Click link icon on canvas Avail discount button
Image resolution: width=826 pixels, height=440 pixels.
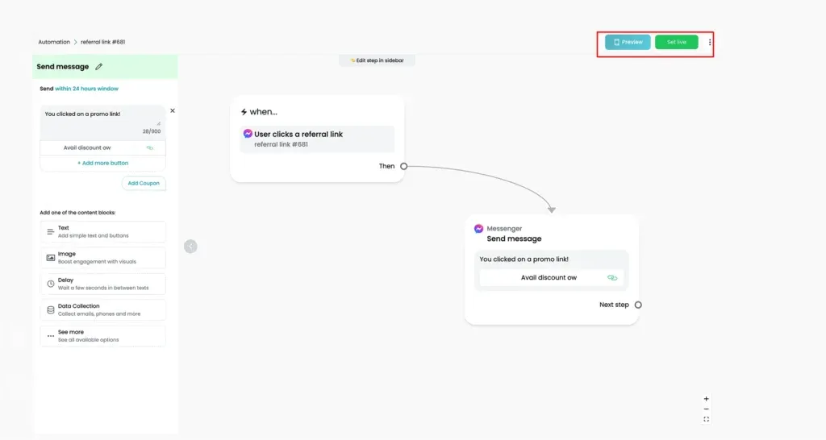click(611, 277)
